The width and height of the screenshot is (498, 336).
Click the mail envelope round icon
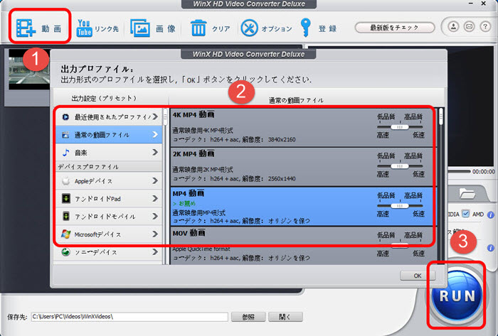click(469, 26)
